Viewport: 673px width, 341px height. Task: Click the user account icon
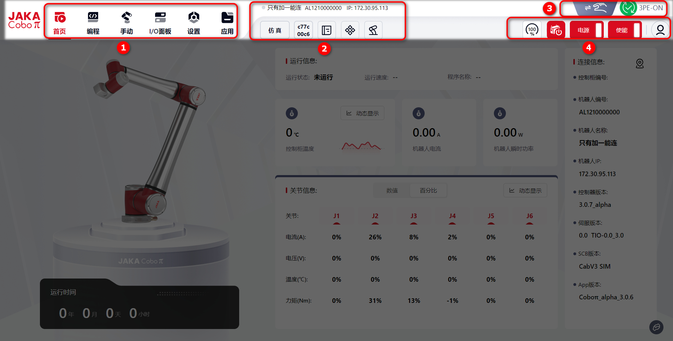(660, 30)
